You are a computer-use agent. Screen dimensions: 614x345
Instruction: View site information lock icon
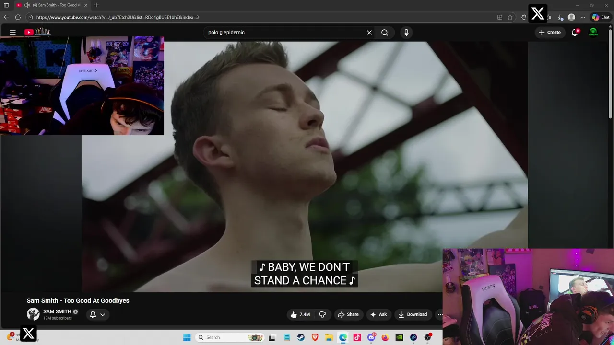point(30,17)
